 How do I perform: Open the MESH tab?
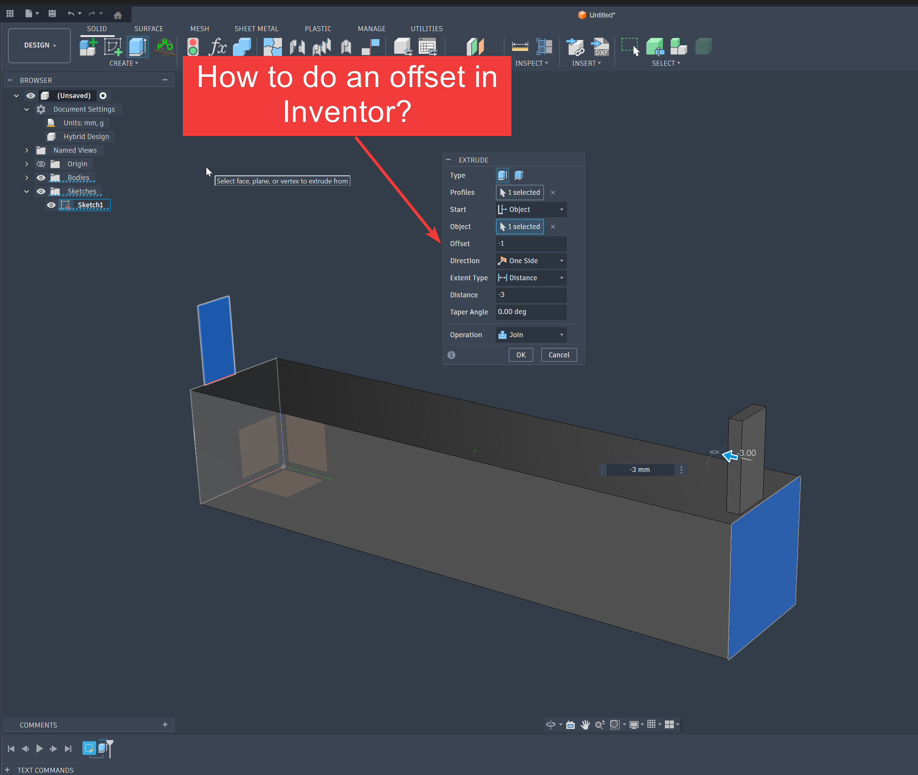(x=199, y=28)
